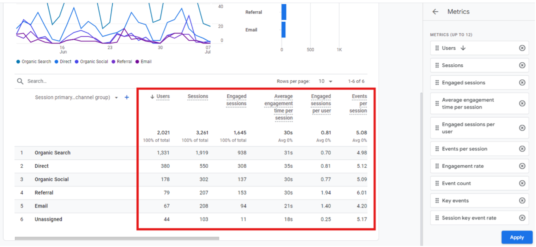This screenshot has width=536, height=247.
Task: Sort by Events per session header
Action: coord(358,103)
